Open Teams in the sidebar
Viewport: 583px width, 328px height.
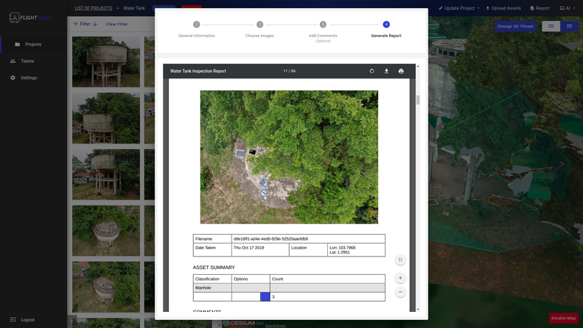click(27, 61)
